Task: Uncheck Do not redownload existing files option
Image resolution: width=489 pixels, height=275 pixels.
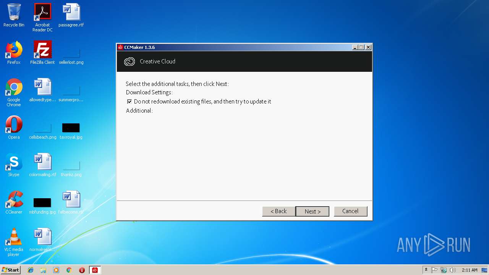Action: point(130,102)
